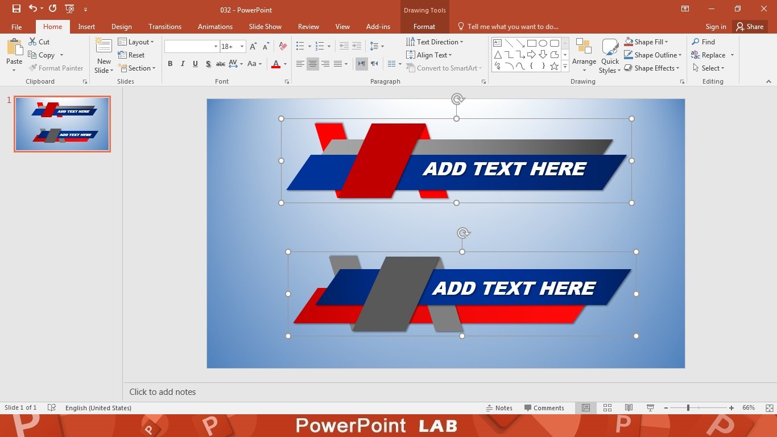Toggle Bold formatting
The image size is (777, 437).
click(170, 64)
